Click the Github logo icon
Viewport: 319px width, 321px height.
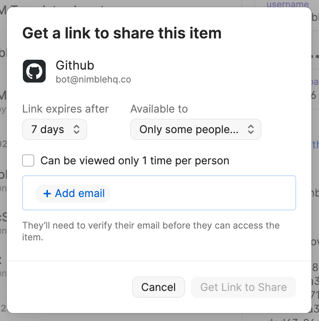(34, 71)
